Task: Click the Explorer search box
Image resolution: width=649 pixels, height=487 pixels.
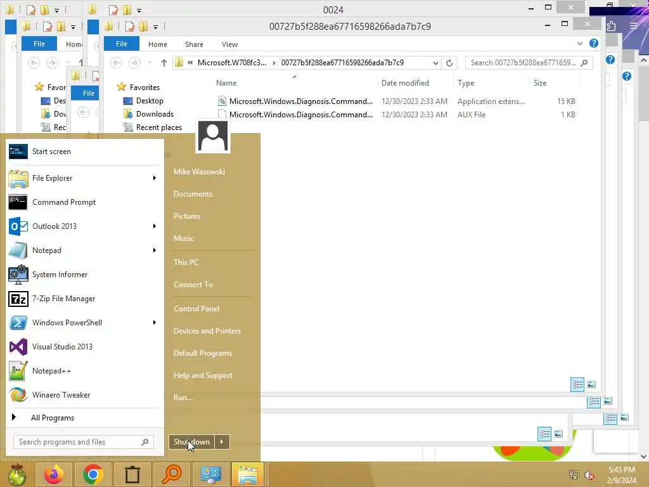Action: pyautogui.click(x=529, y=63)
